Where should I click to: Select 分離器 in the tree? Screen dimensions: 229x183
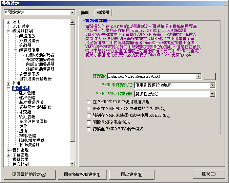point(25,45)
